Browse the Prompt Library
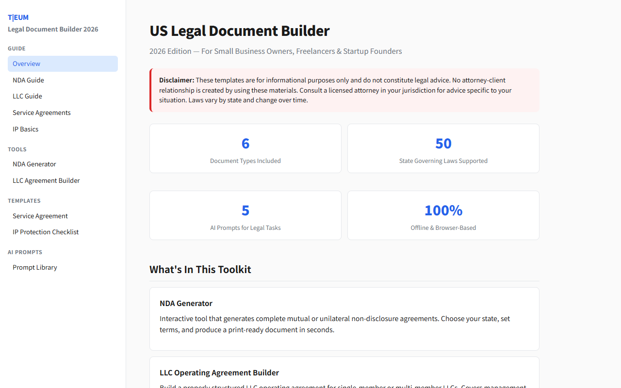 [34, 267]
